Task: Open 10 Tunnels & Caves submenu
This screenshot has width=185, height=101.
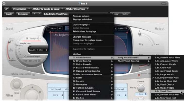Action: point(91,88)
